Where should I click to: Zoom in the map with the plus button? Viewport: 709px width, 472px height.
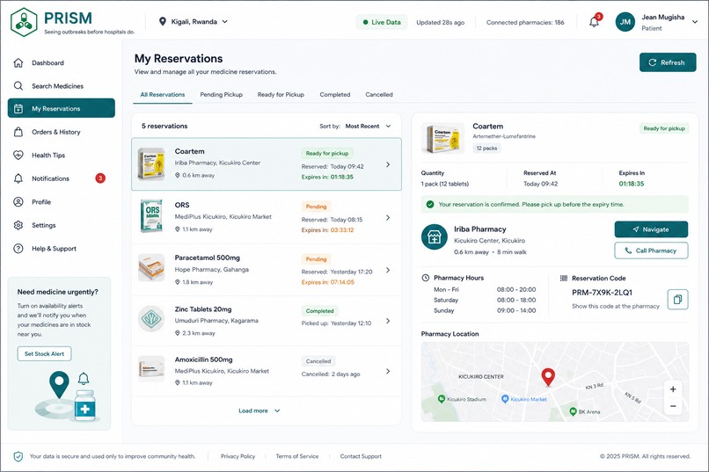pyautogui.click(x=673, y=388)
